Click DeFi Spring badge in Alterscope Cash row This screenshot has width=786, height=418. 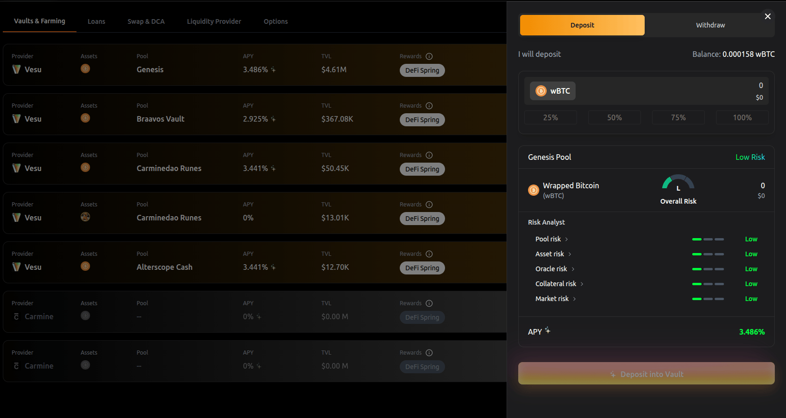click(422, 268)
